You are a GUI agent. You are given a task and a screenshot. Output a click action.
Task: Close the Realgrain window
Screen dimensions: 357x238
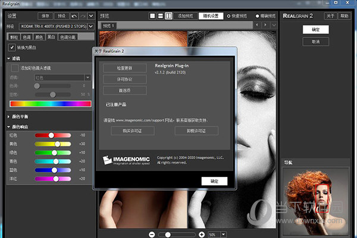point(347,2)
